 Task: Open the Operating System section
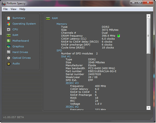click(24, 24)
